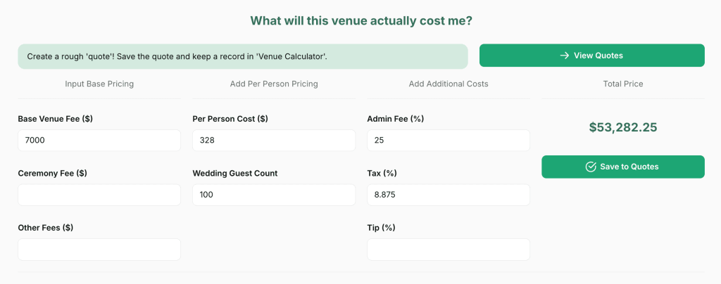Click the $53,282.25 total amount
Screen dimensions: 721x284
pos(623,127)
